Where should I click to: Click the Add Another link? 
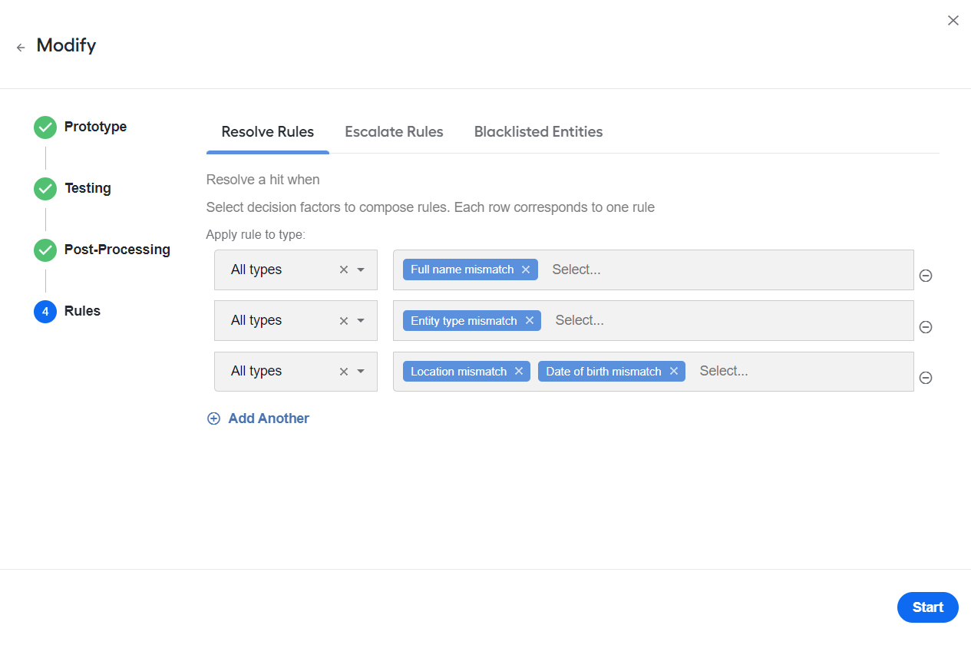click(269, 418)
